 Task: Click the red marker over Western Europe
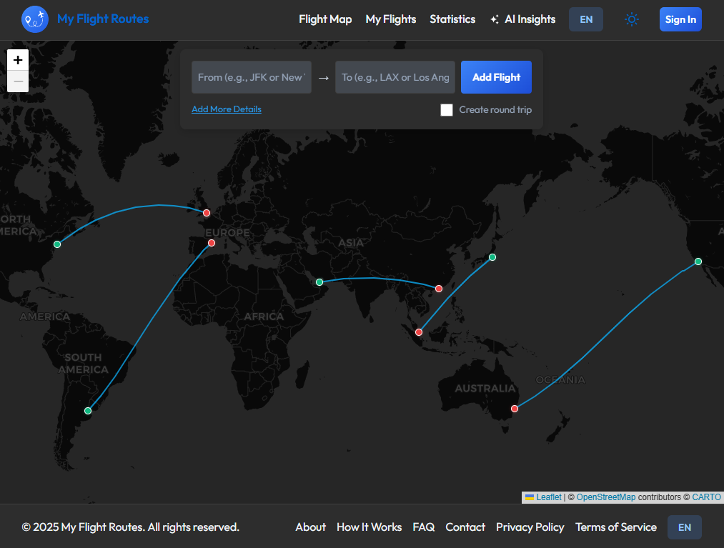(x=211, y=242)
